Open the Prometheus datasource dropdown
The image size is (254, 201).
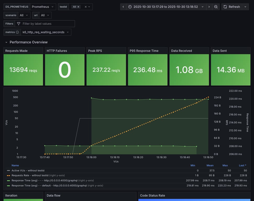(43, 7)
